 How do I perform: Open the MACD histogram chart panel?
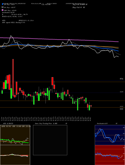pos(15,155)
